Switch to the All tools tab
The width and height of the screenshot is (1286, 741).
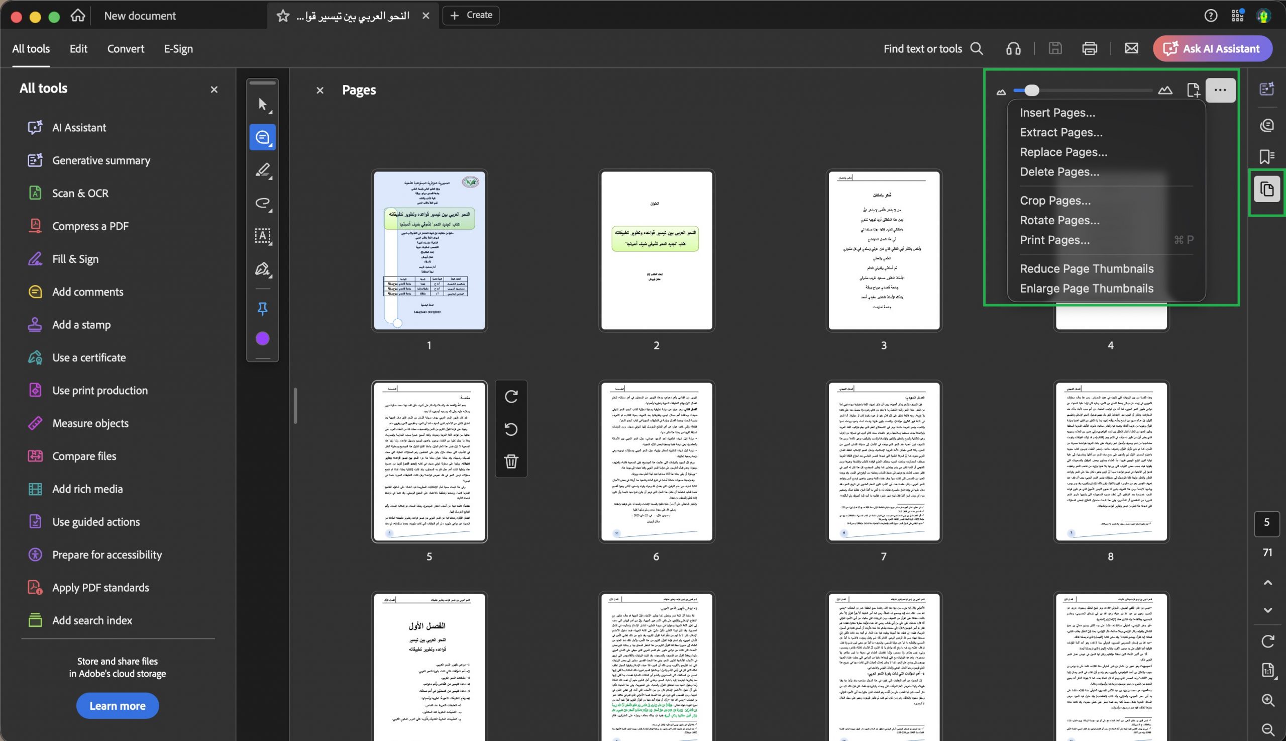pyautogui.click(x=31, y=49)
